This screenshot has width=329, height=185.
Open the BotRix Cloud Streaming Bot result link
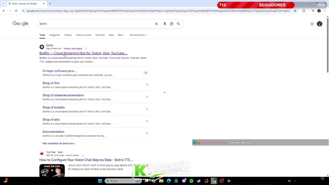coord(83,53)
